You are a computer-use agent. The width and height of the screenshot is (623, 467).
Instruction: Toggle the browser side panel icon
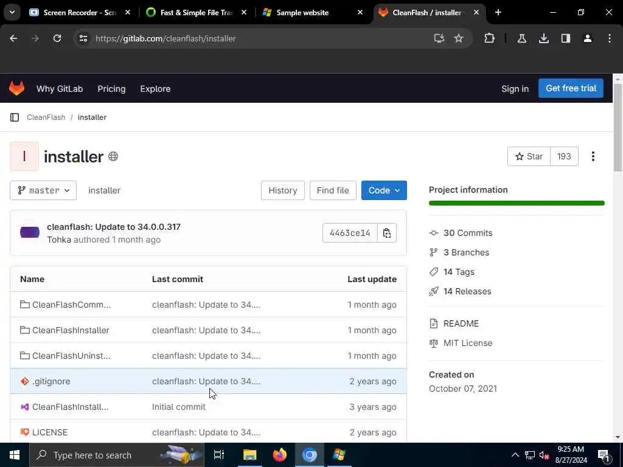pyautogui.click(x=566, y=38)
